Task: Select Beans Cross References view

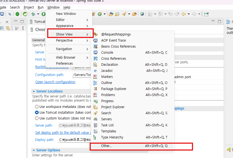Action: 132,47
